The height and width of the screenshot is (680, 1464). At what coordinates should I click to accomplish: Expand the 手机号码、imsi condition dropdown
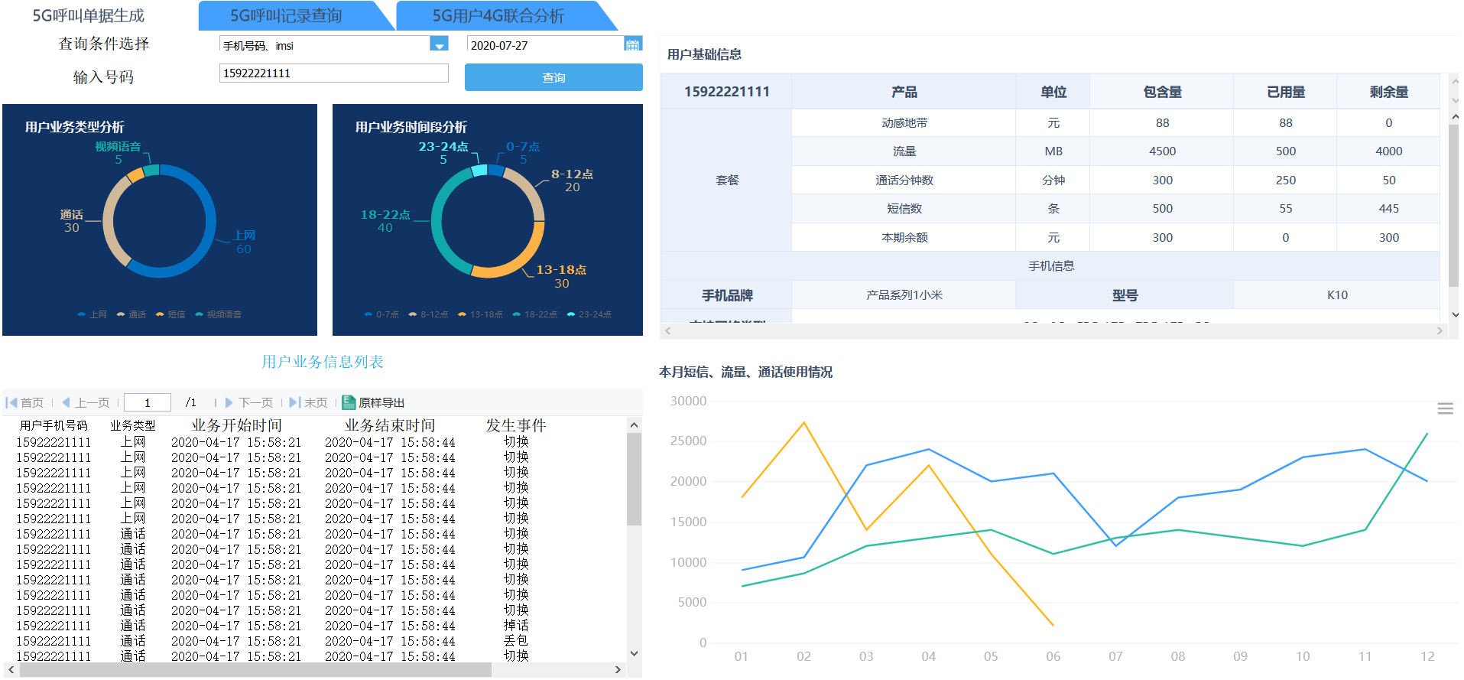(439, 44)
